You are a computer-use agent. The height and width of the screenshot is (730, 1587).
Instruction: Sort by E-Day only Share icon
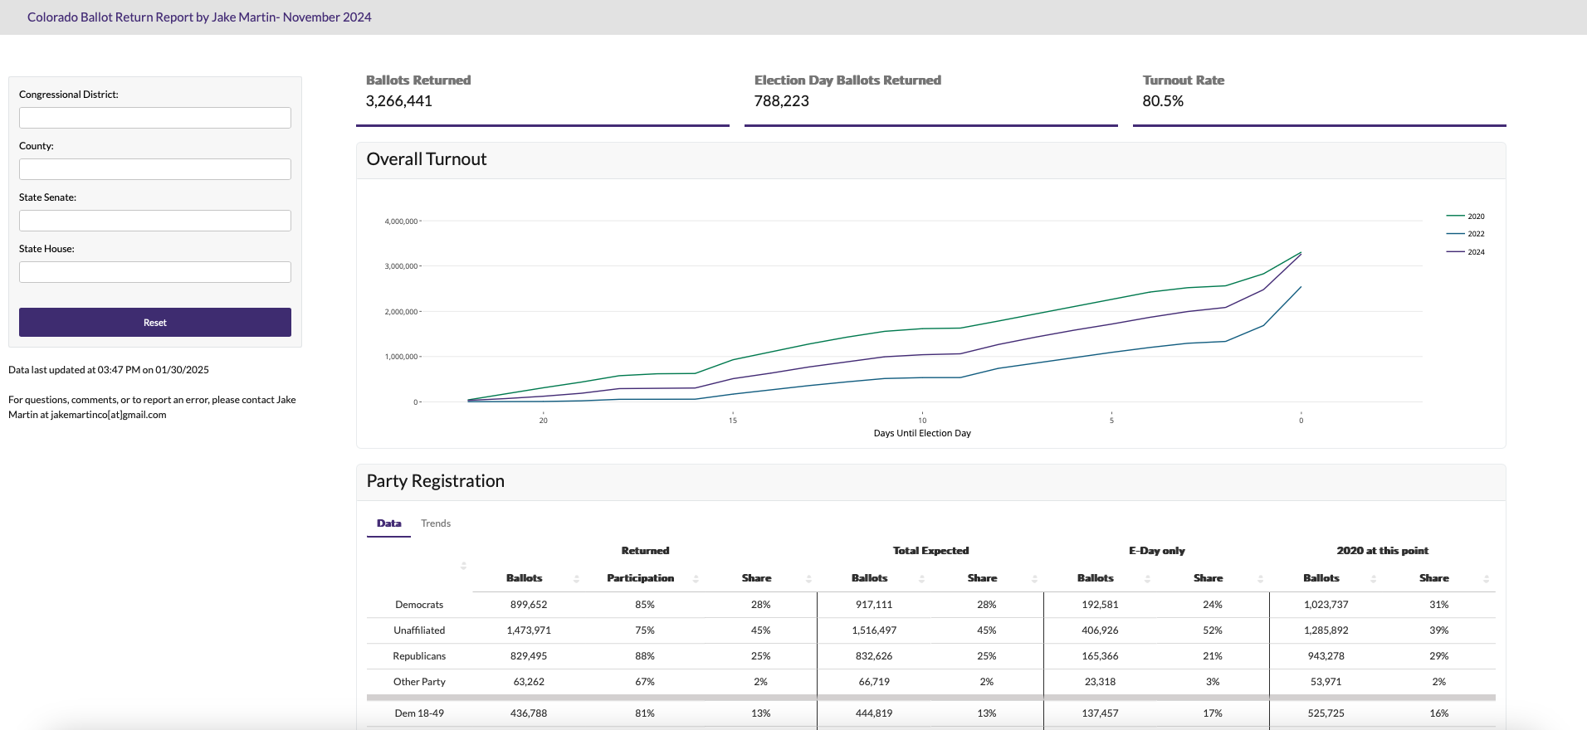1260,578
